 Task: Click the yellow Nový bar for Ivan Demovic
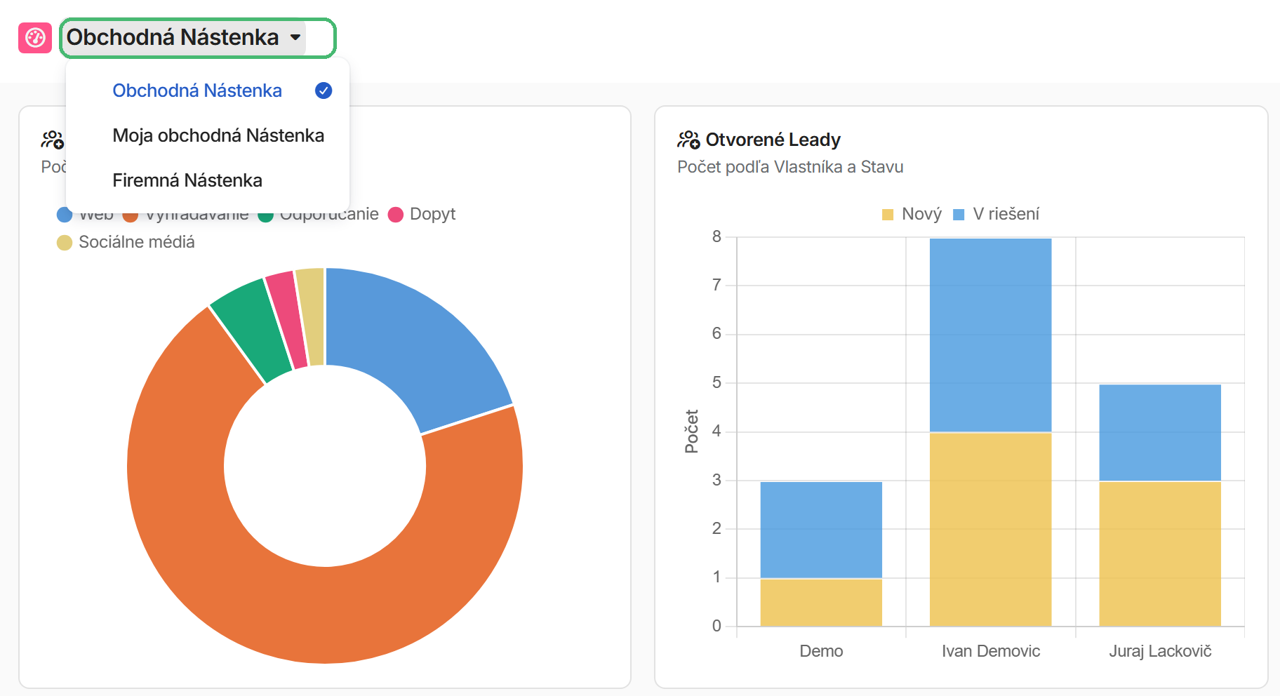tap(990, 530)
